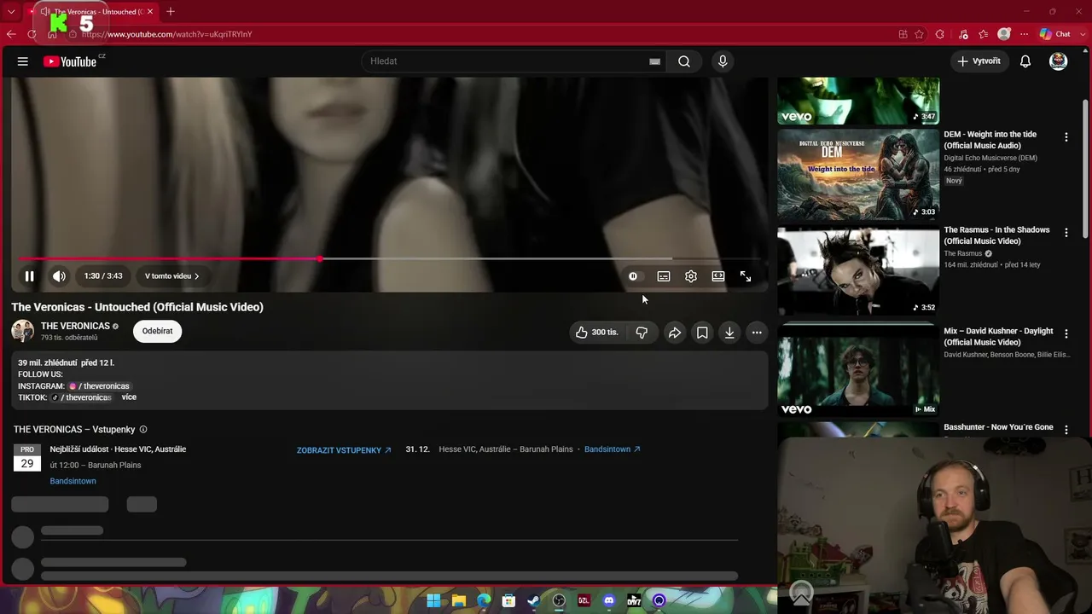
Task: Like the video (300 tis.)
Action: click(x=597, y=333)
